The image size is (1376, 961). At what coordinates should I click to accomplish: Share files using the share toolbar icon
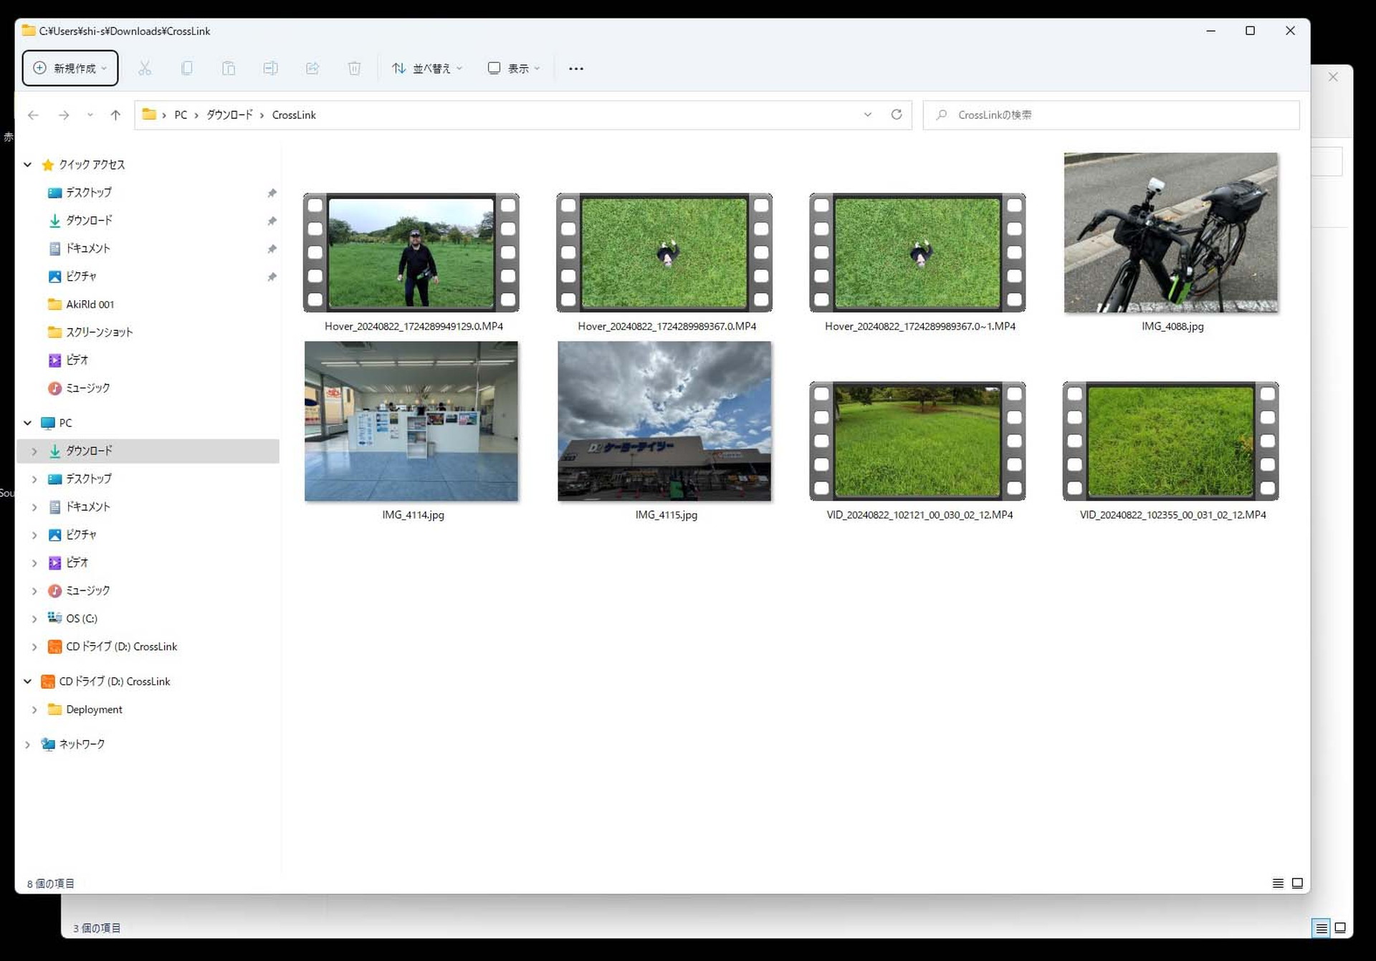(312, 68)
